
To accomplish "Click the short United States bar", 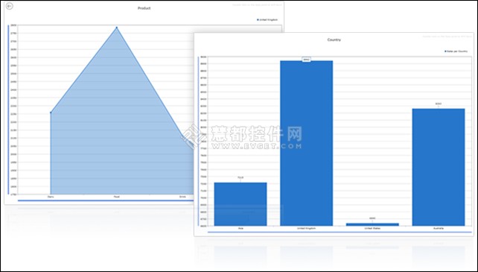I will click(372, 224).
